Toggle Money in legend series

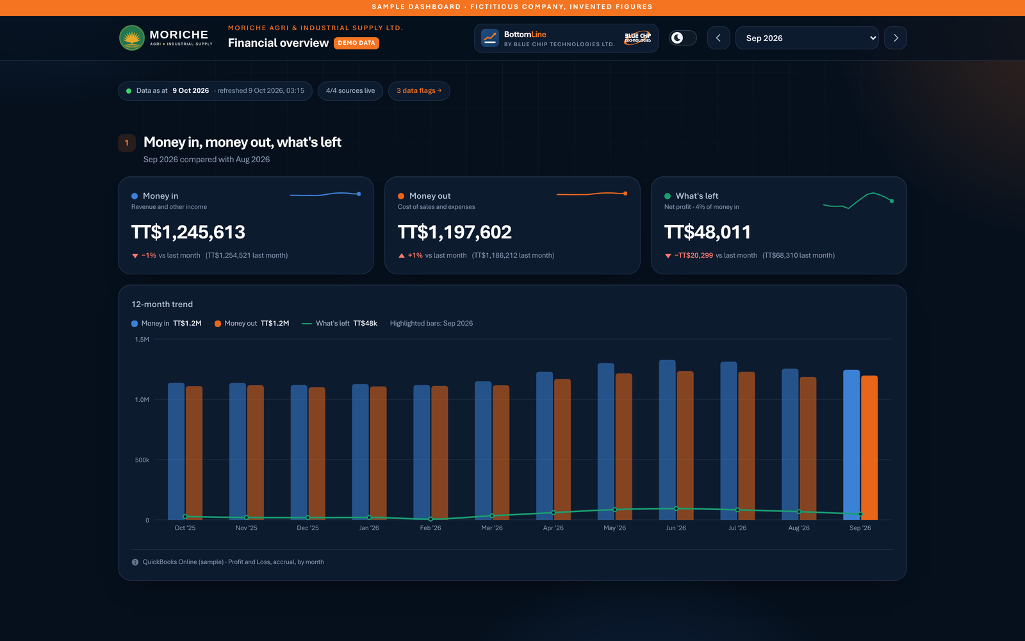pyautogui.click(x=167, y=324)
